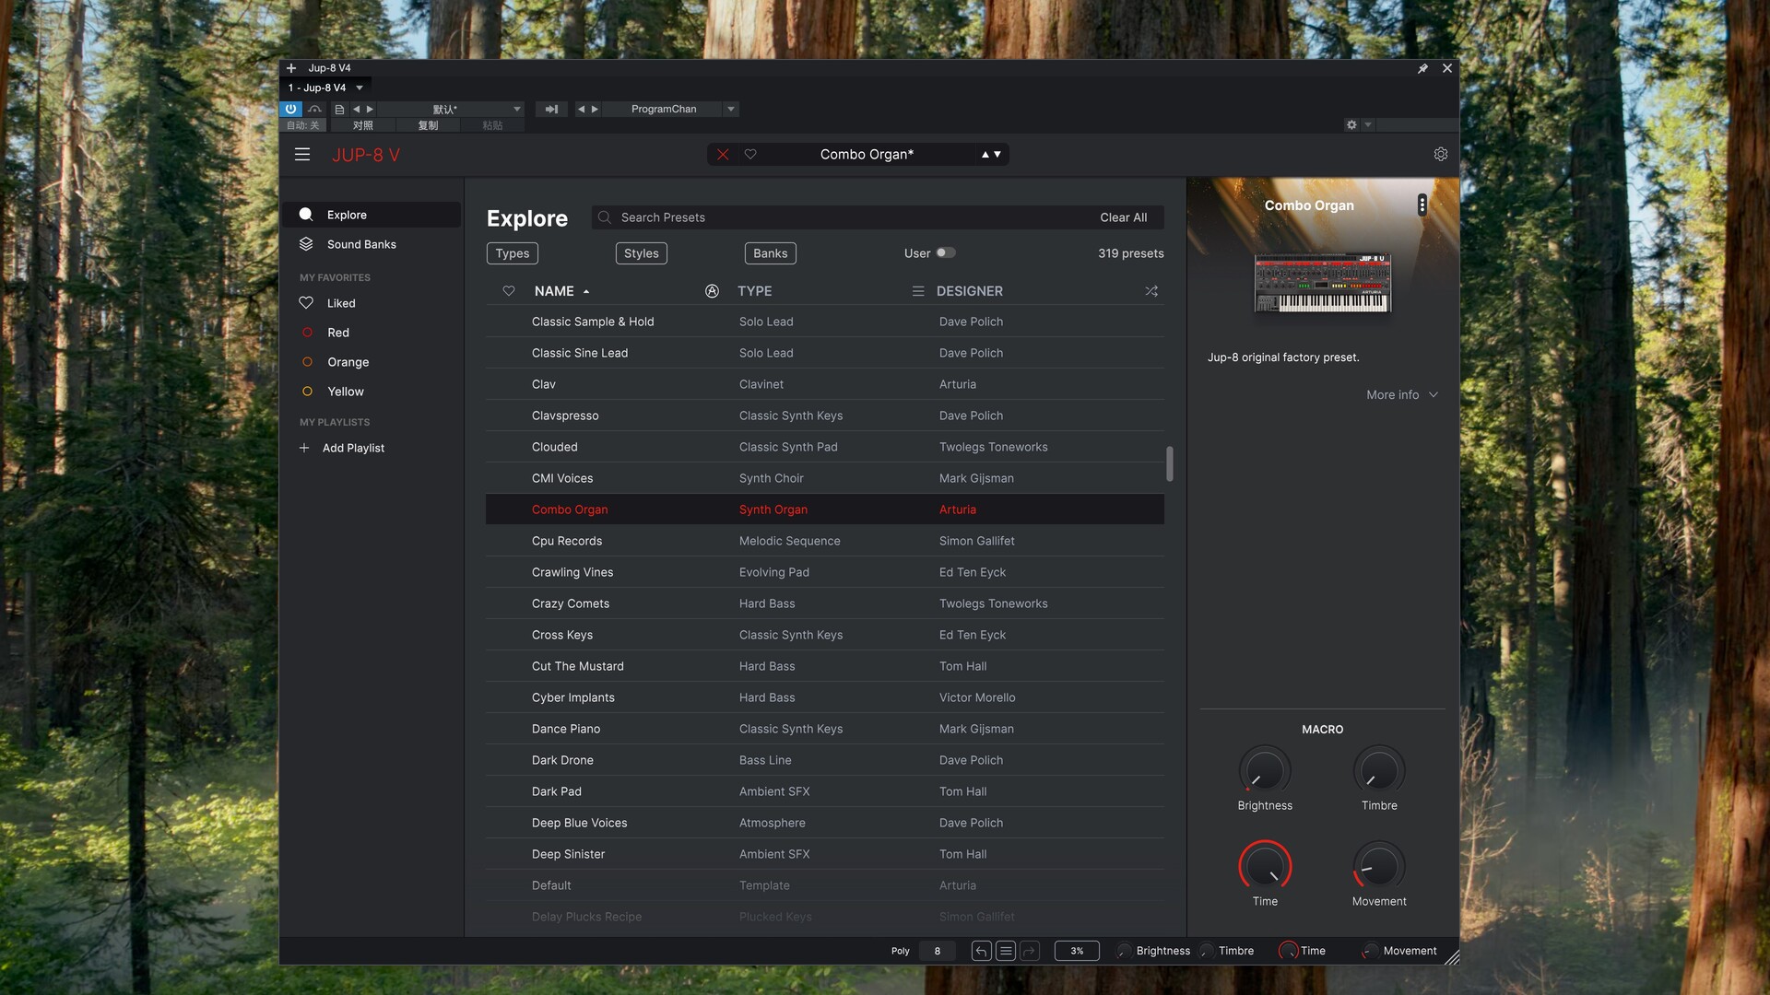The width and height of the screenshot is (1770, 995).
Task: Click next program arrow before ProgramChan
Action: tap(595, 109)
